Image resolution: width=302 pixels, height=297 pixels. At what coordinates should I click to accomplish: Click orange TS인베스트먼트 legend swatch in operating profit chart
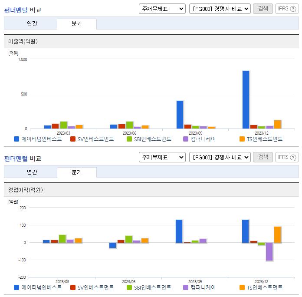pyautogui.click(x=242, y=287)
